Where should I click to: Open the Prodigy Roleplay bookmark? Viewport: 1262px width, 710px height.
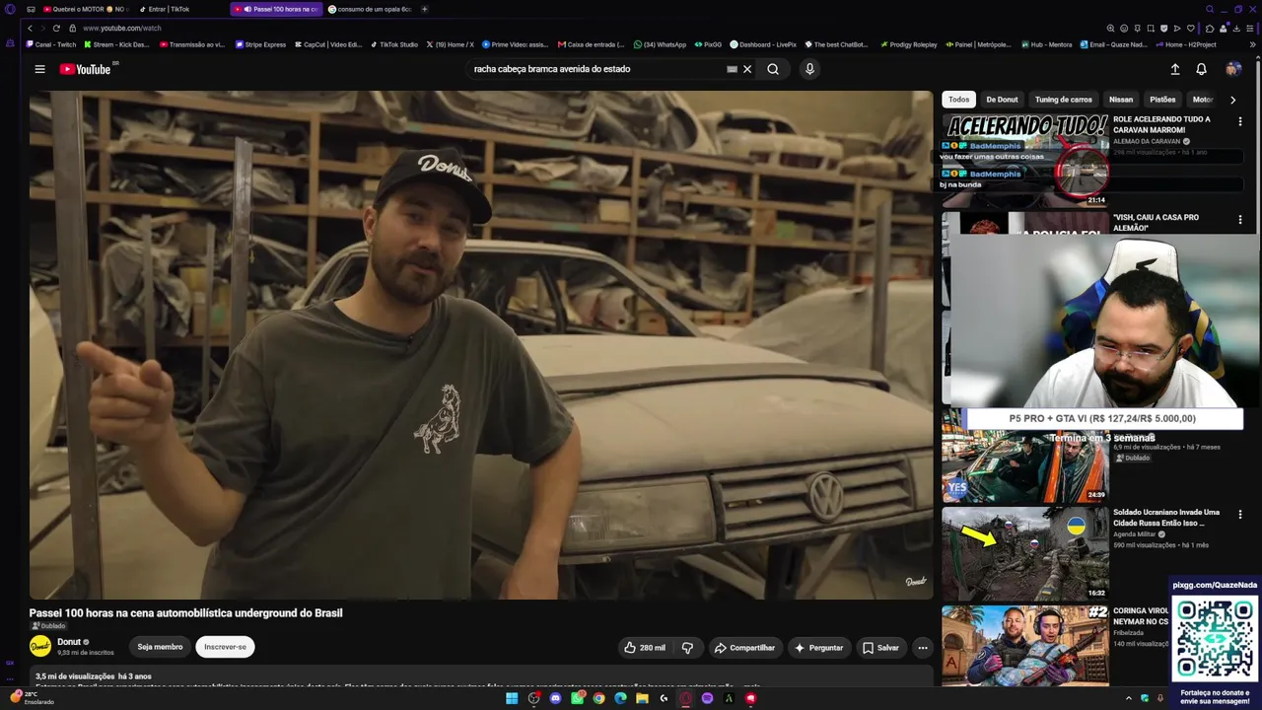908,44
